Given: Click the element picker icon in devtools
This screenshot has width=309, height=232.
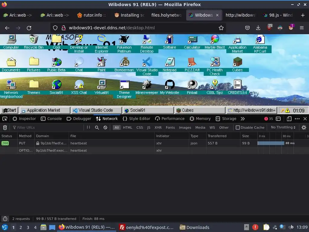Looking at the screenshot, I should click(5, 119).
